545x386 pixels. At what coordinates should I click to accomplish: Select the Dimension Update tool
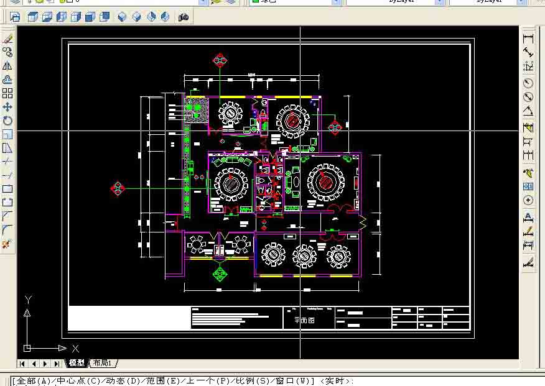tap(528, 245)
